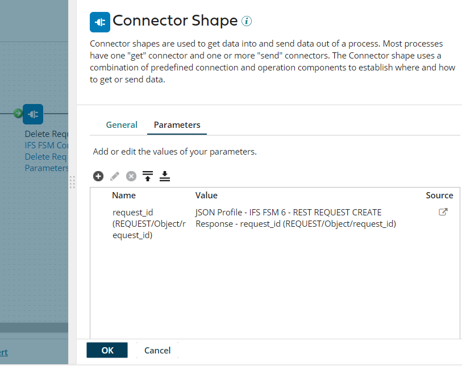Delete parameter with the X icon
Viewport: 462px width, 366px height.
(x=131, y=176)
